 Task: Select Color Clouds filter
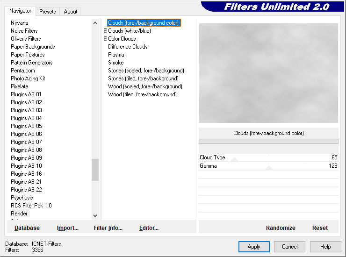coord(122,39)
